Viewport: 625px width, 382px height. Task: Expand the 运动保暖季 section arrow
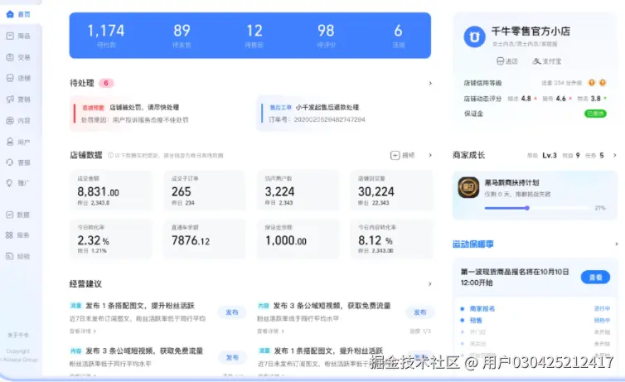click(x=617, y=244)
